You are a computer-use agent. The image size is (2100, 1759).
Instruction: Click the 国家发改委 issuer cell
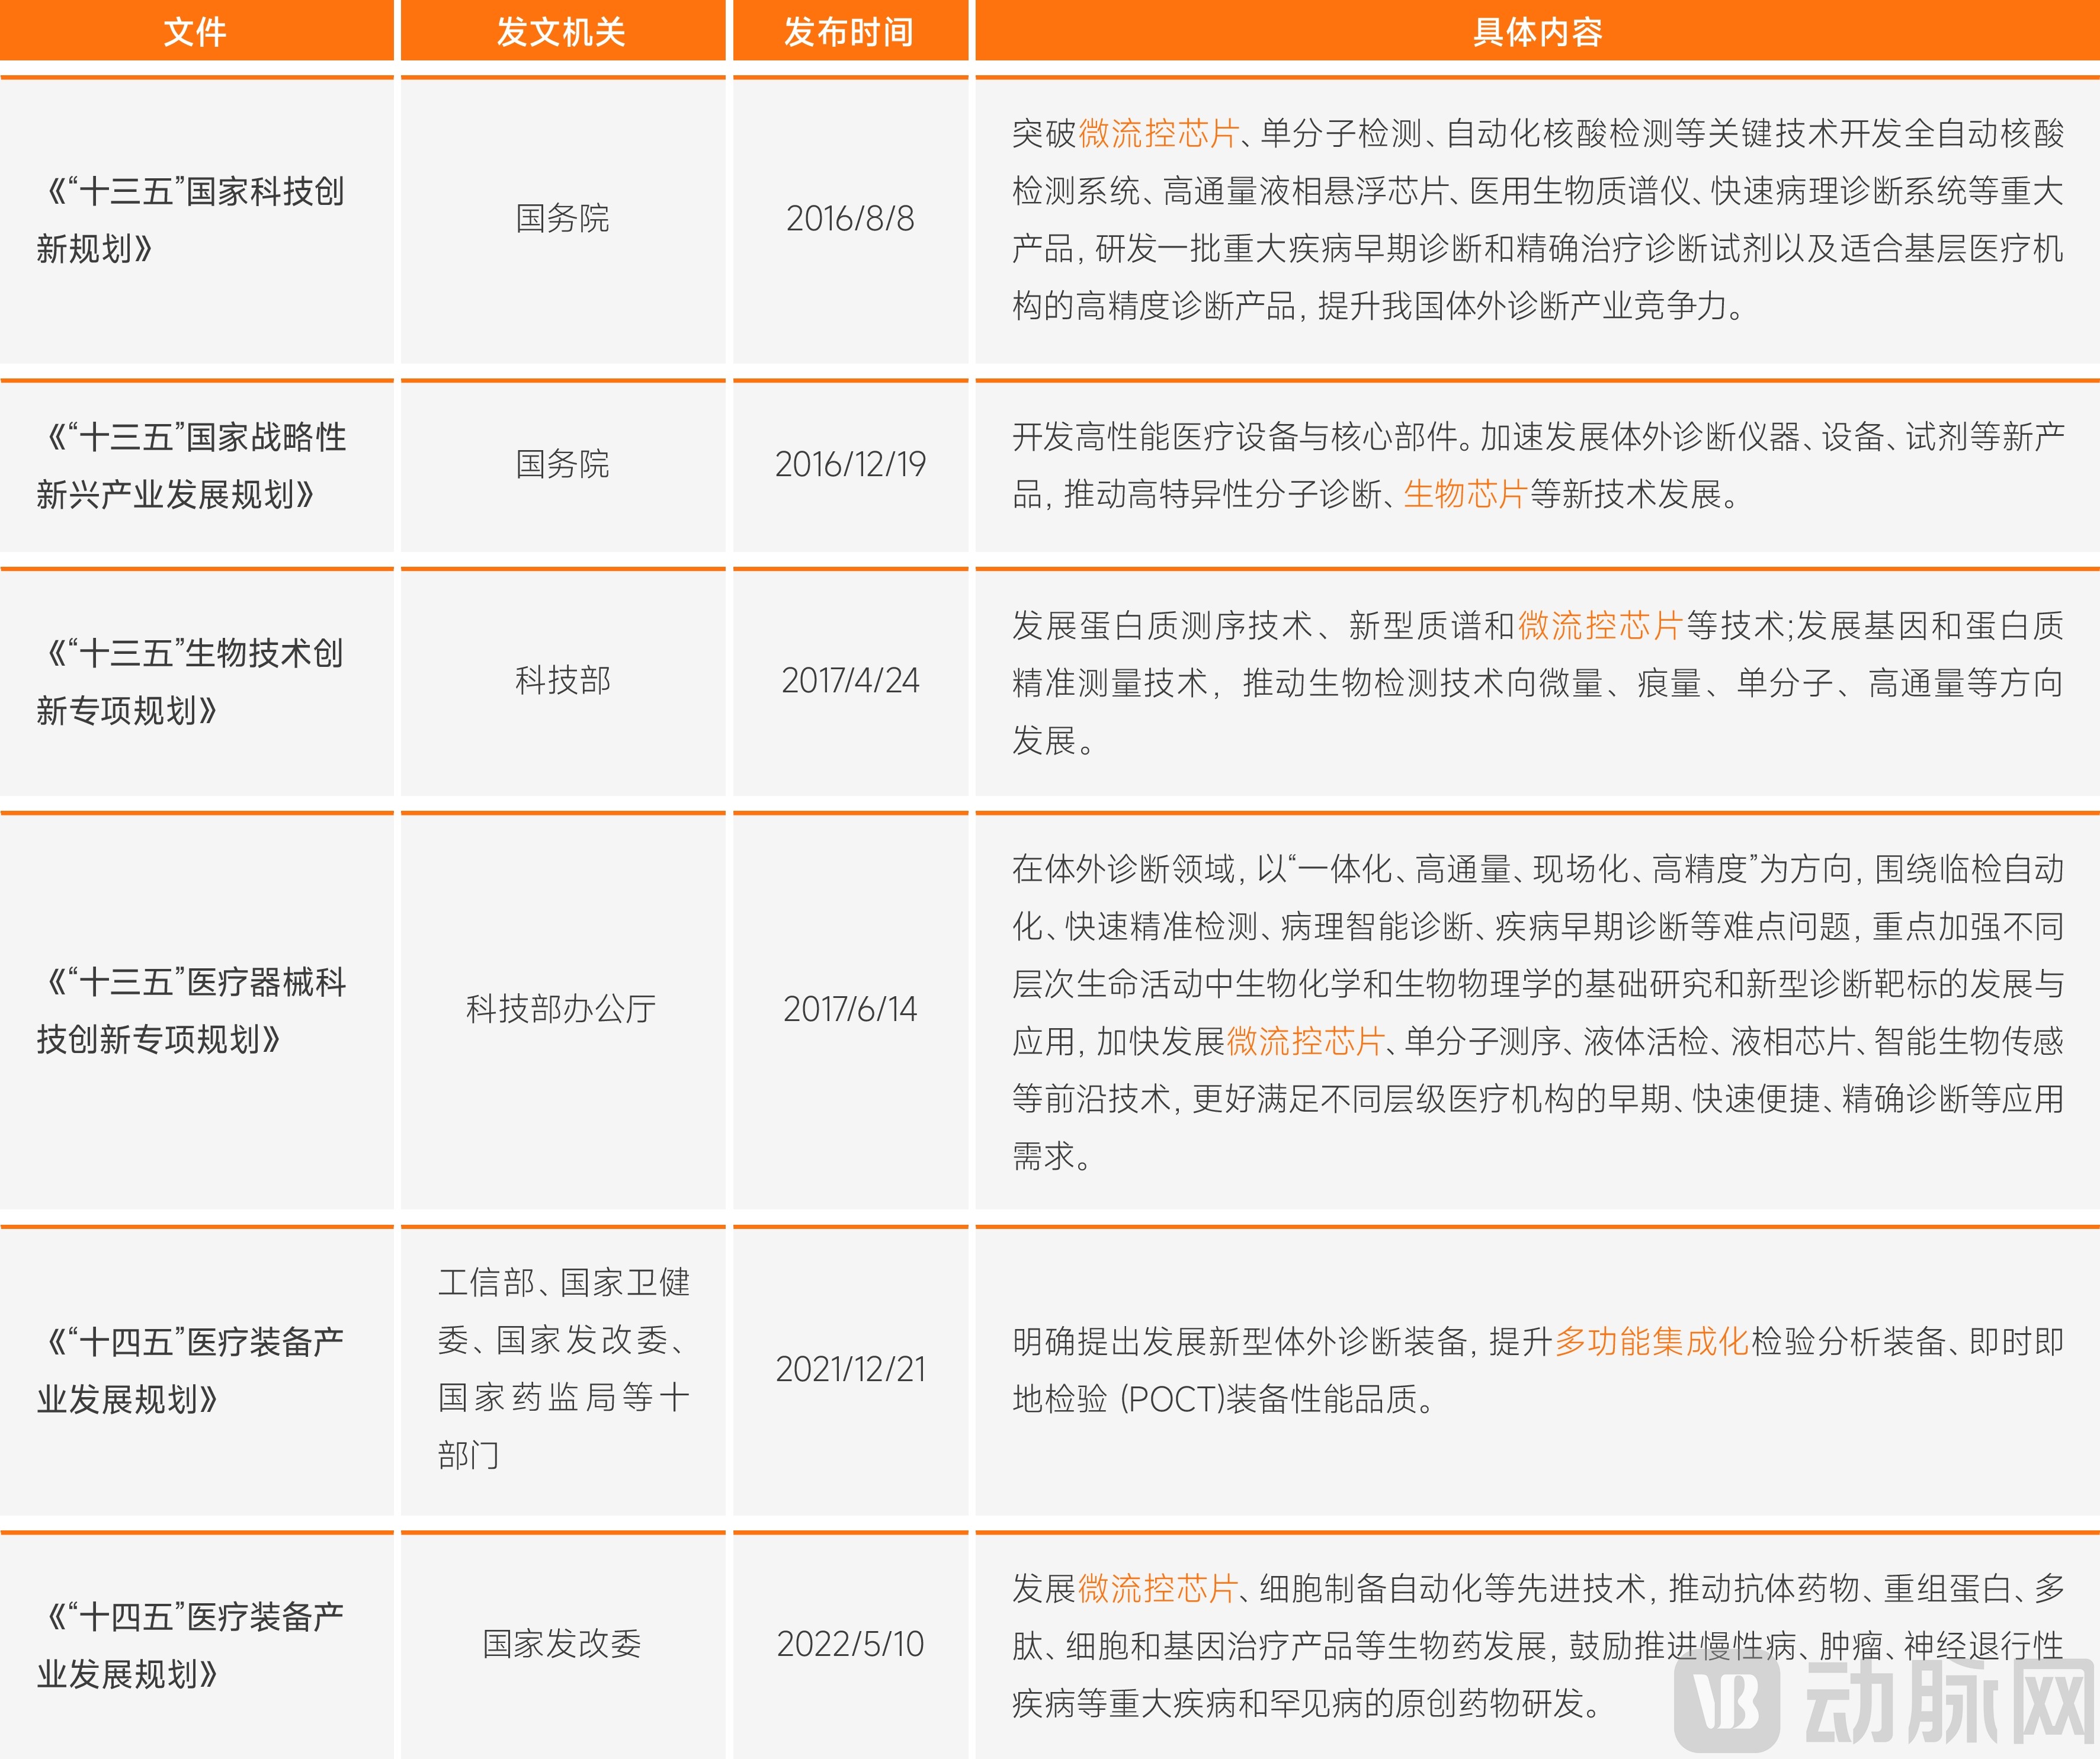(x=562, y=1644)
